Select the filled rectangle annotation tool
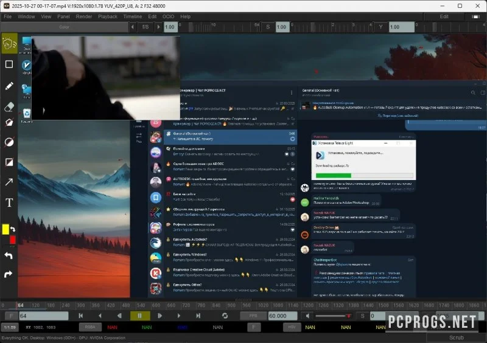The height and width of the screenshot is (343, 487). pyautogui.click(x=9, y=162)
